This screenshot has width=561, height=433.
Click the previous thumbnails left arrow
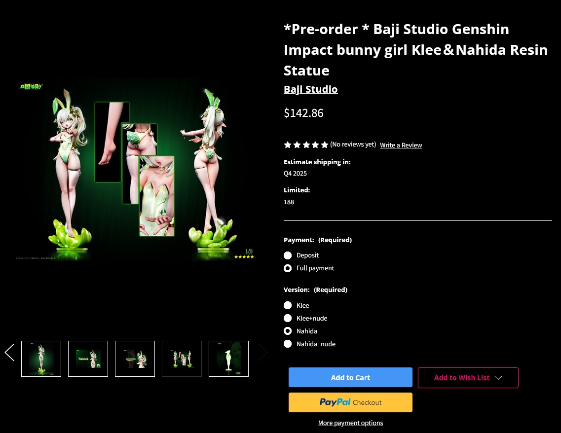click(x=9, y=353)
